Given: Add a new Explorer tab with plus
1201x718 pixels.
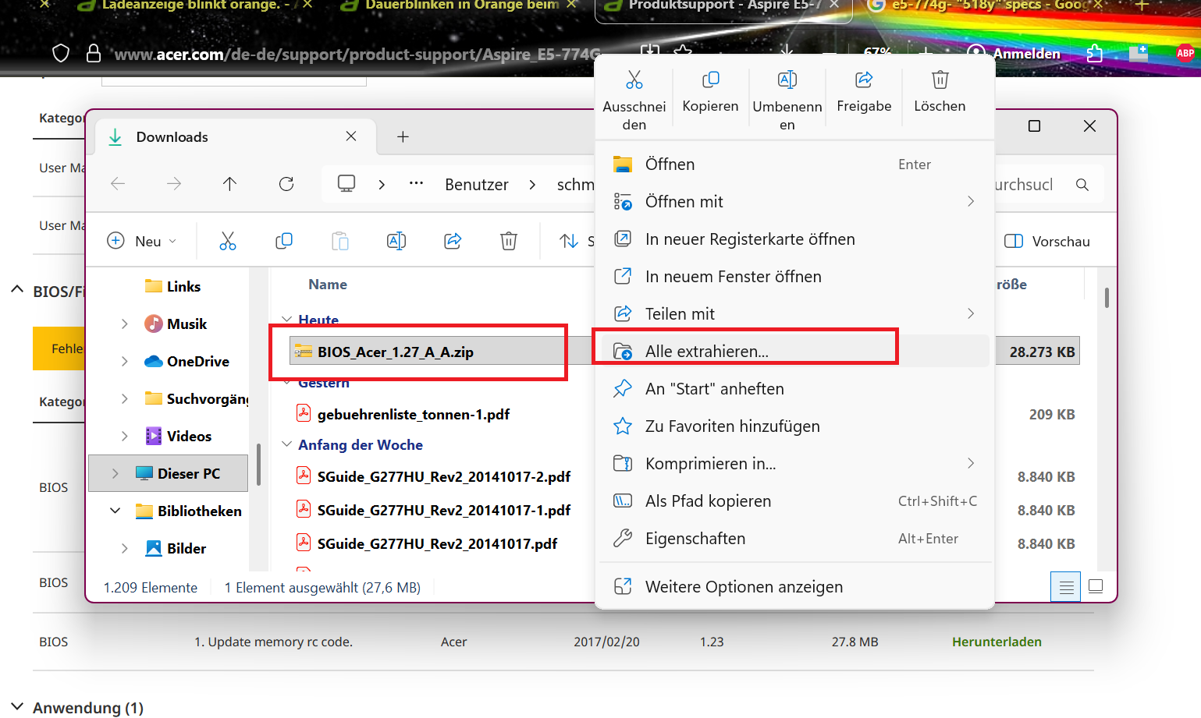Looking at the screenshot, I should (x=403, y=137).
